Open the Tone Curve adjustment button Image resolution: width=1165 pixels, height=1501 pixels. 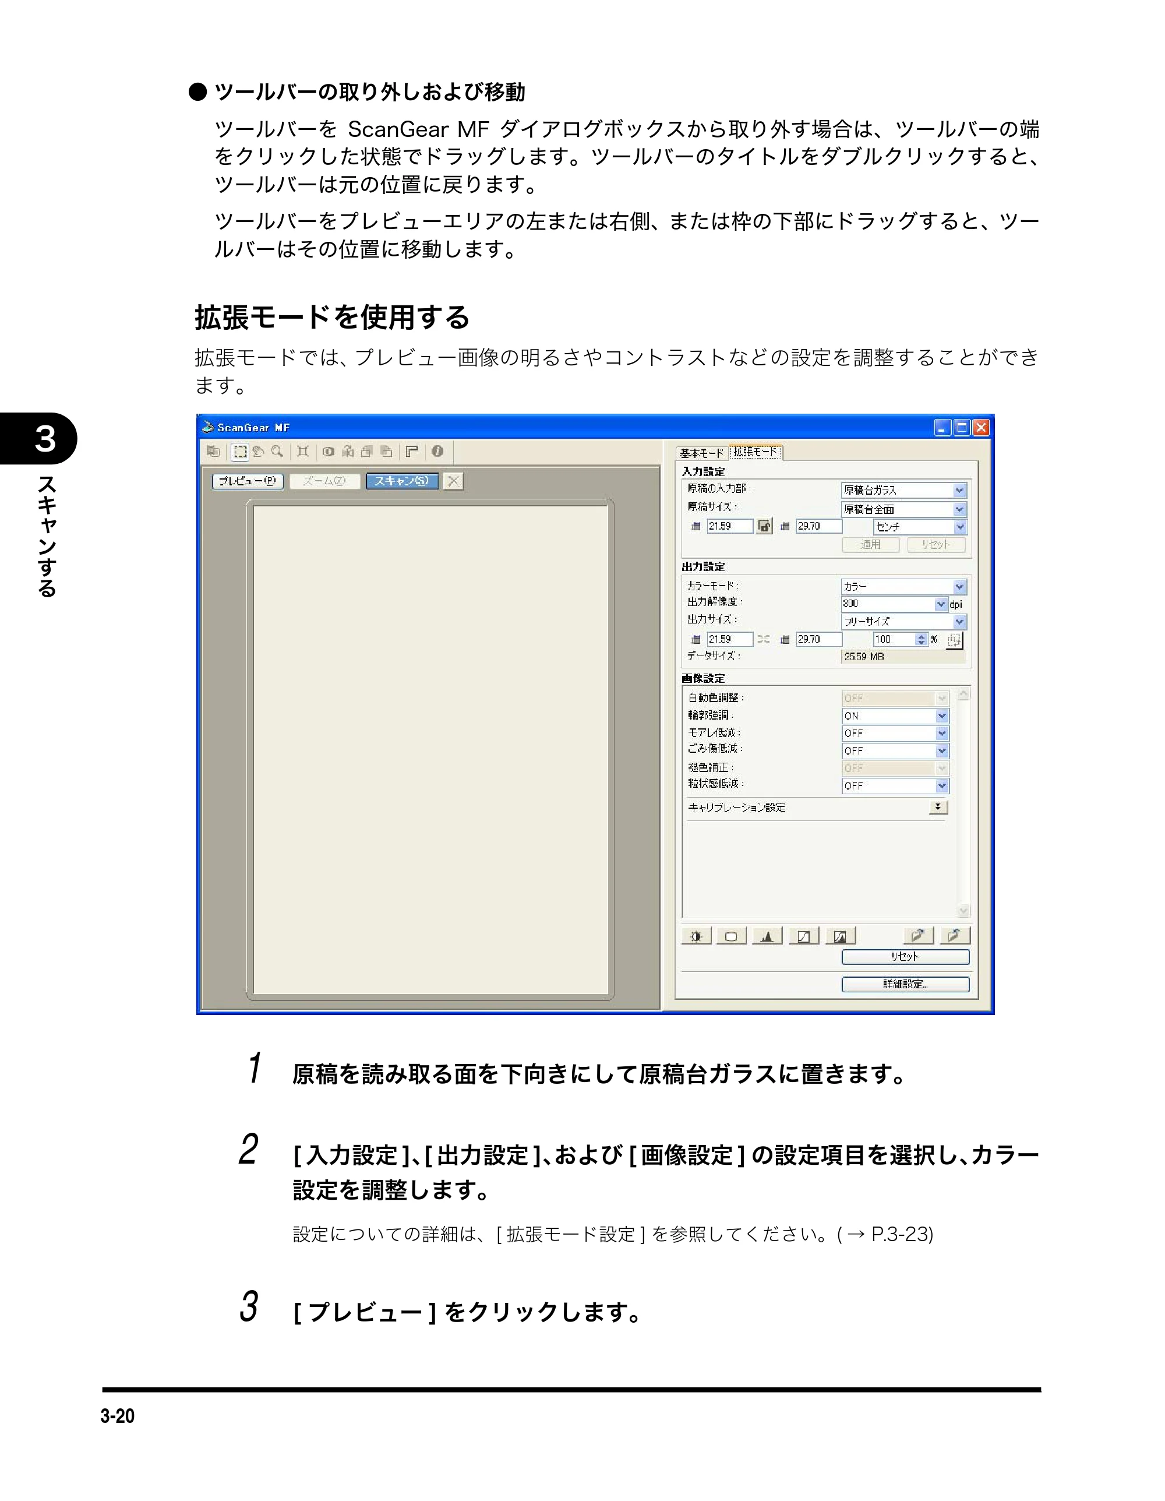pos(804,936)
